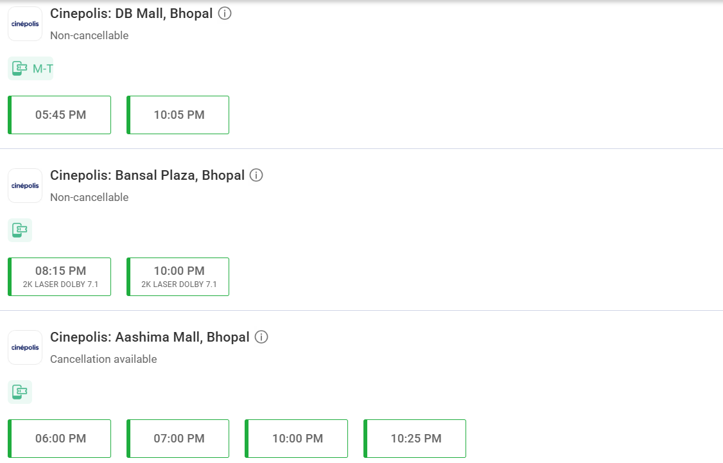Select the 06:00 PM show at Aashima Mall

pyautogui.click(x=60, y=439)
